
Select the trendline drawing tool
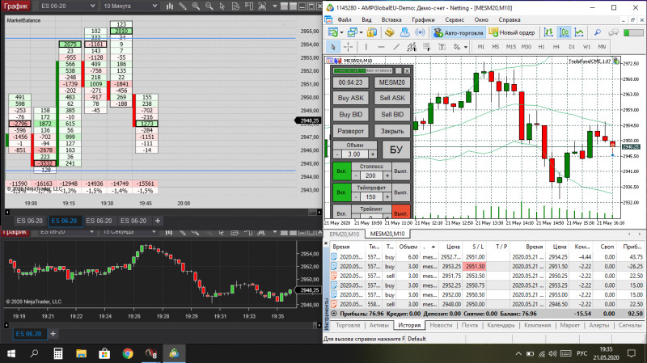[x=396, y=47]
